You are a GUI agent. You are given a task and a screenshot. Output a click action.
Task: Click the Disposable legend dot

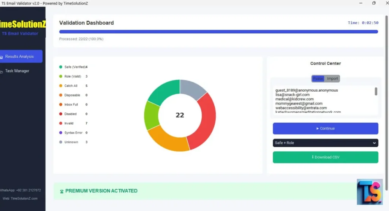pos(60,95)
